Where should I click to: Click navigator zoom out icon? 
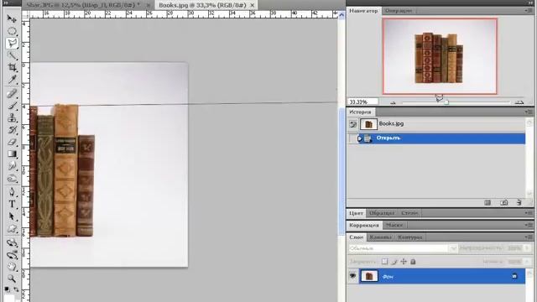pyautogui.click(x=393, y=102)
